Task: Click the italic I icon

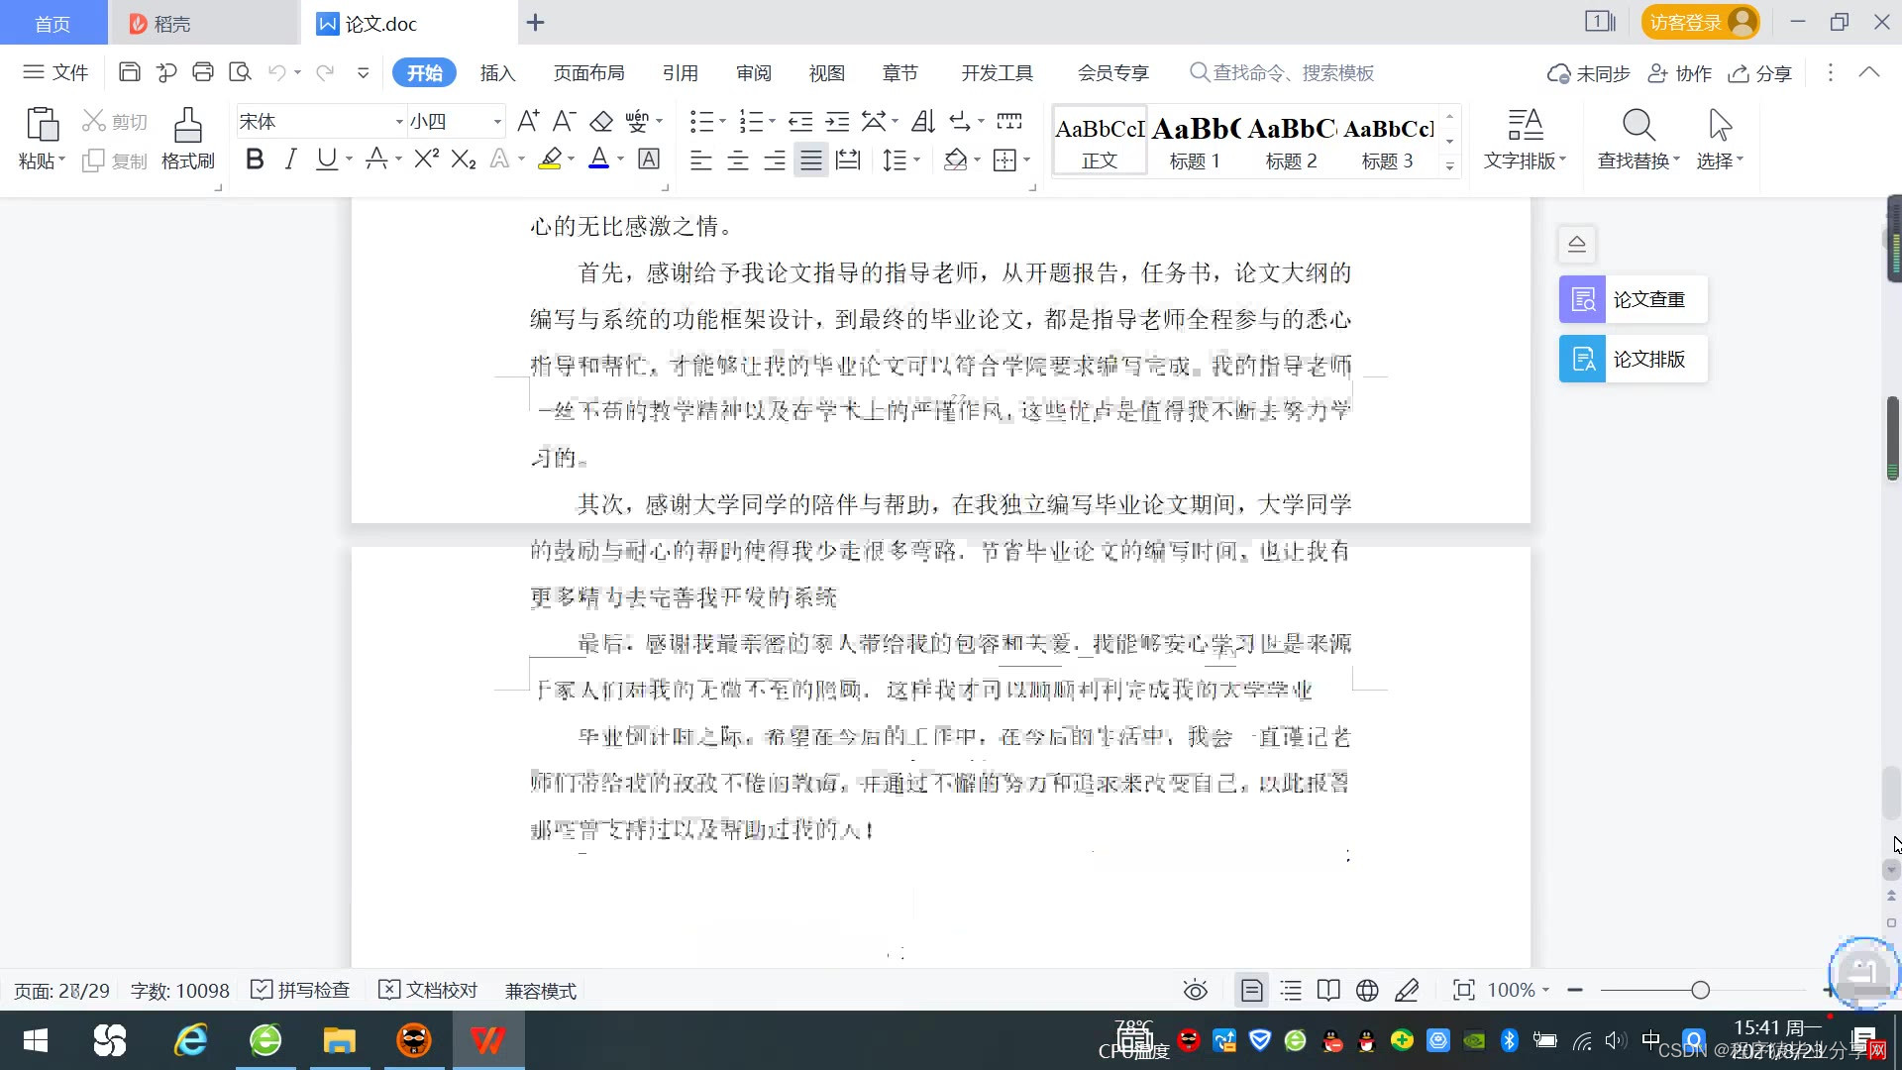Action: click(290, 160)
